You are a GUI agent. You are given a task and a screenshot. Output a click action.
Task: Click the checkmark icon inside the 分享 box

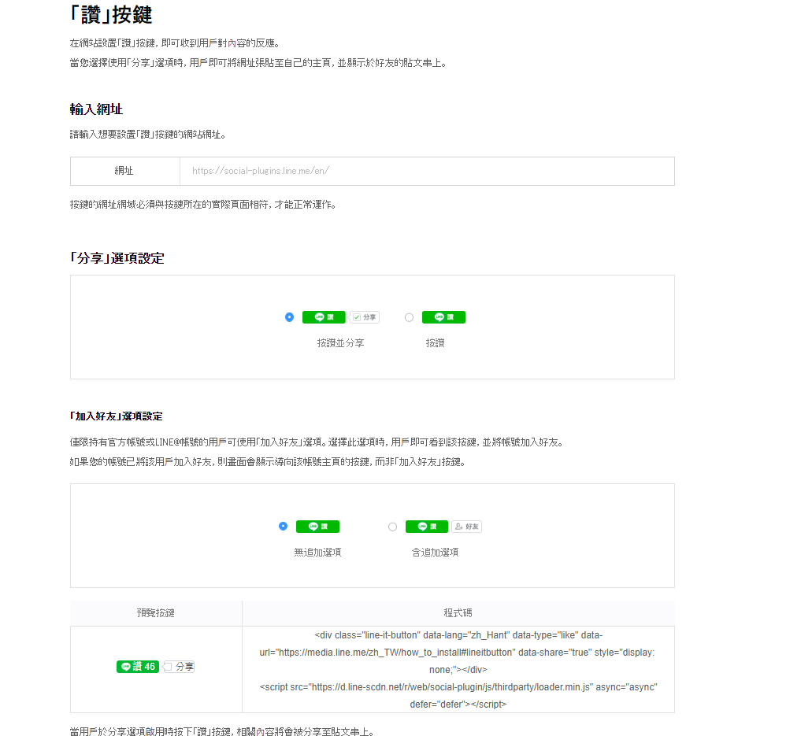[x=355, y=316]
